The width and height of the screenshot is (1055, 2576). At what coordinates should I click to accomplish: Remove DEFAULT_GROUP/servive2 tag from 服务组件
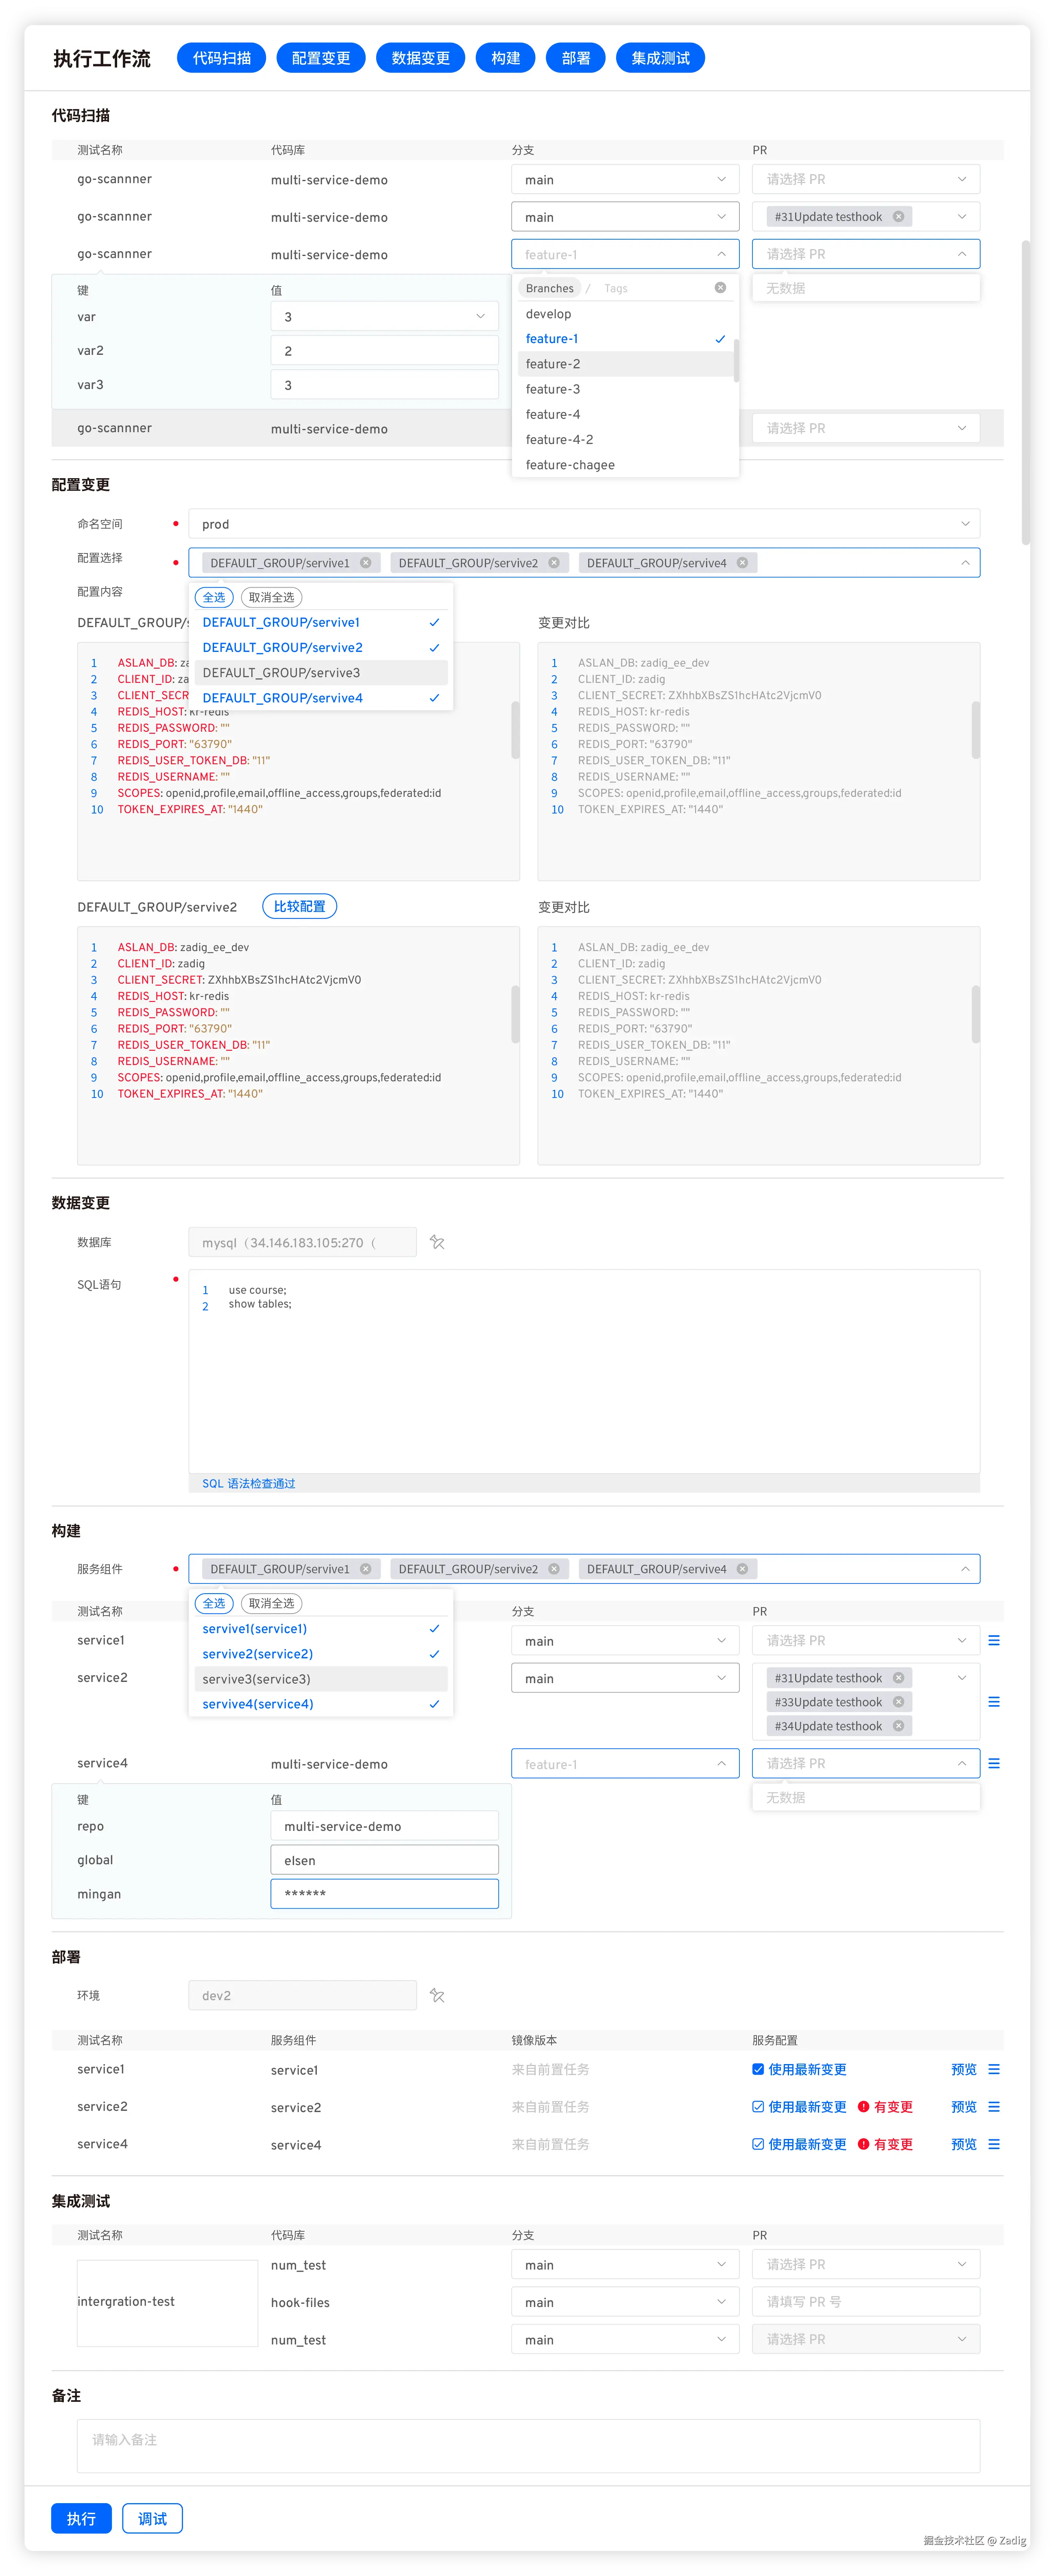click(554, 1569)
